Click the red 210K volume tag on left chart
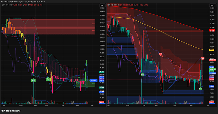 point(102,102)
